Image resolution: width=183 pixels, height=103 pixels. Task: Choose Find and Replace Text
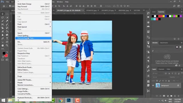(33, 38)
